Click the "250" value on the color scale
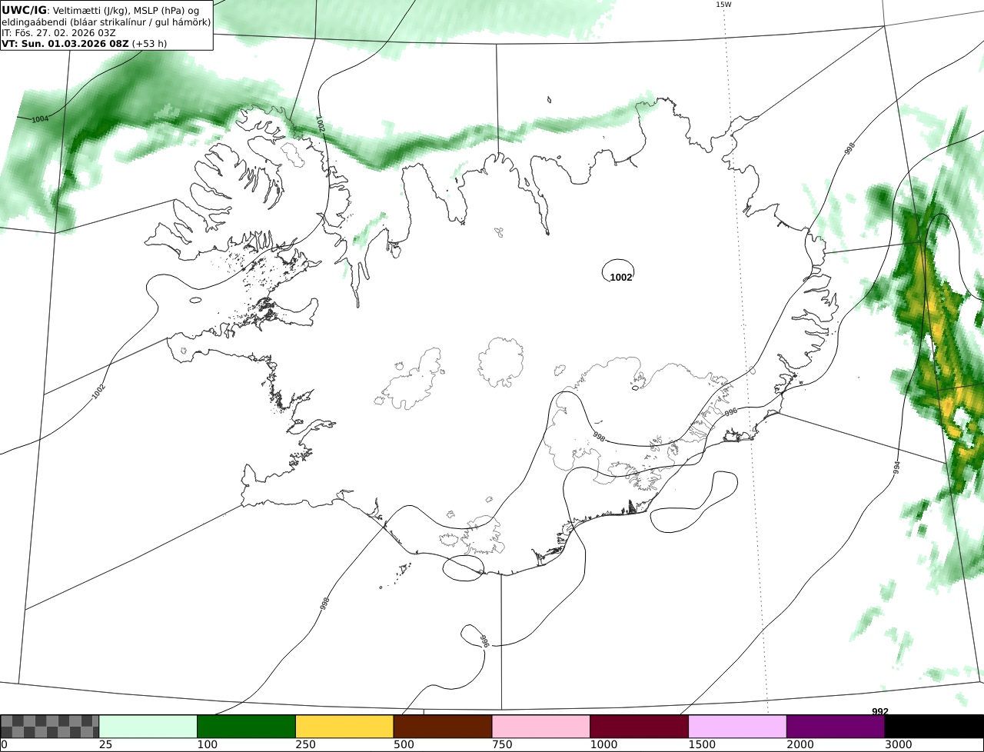This screenshot has width=984, height=752. coord(305,745)
